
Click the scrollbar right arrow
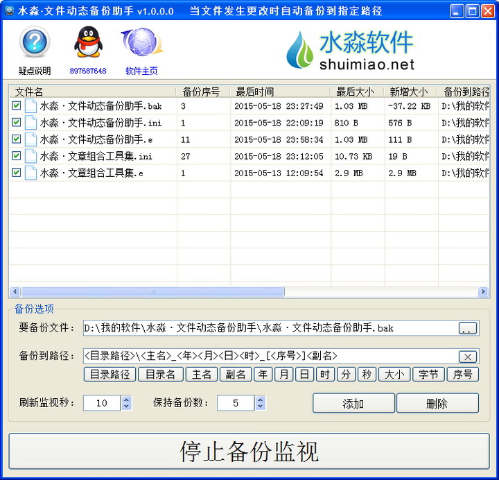(x=483, y=291)
